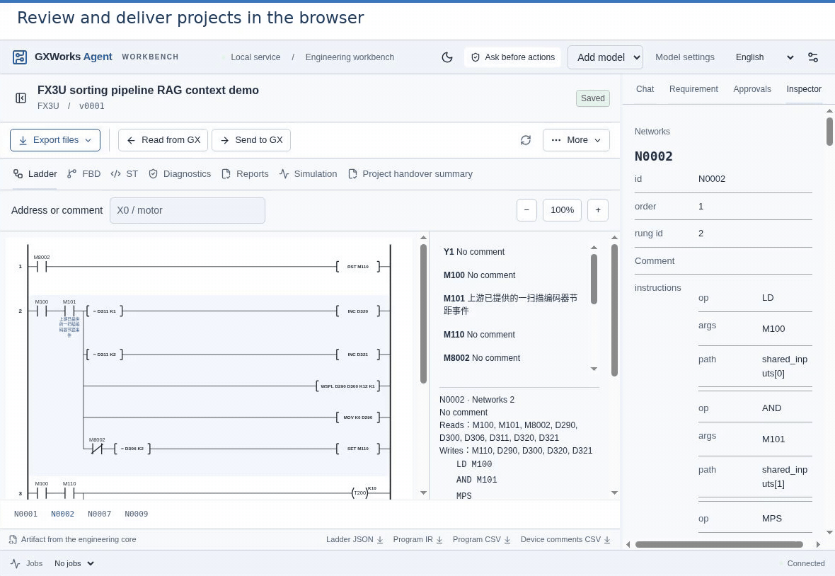Open Model settings
Screen dimensions: 835x576
[x=685, y=57]
